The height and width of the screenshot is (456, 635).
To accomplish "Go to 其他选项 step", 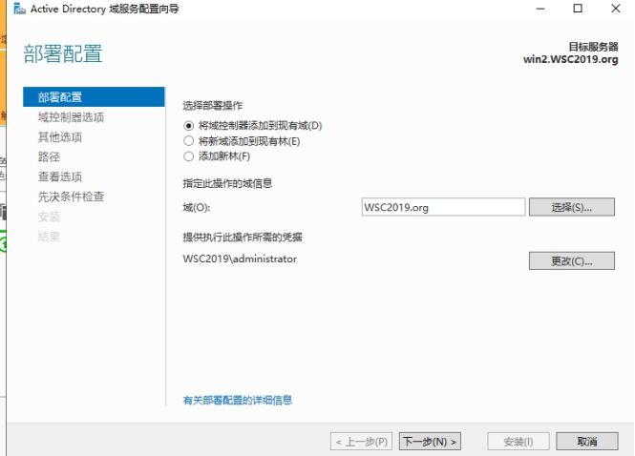I will point(60,137).
